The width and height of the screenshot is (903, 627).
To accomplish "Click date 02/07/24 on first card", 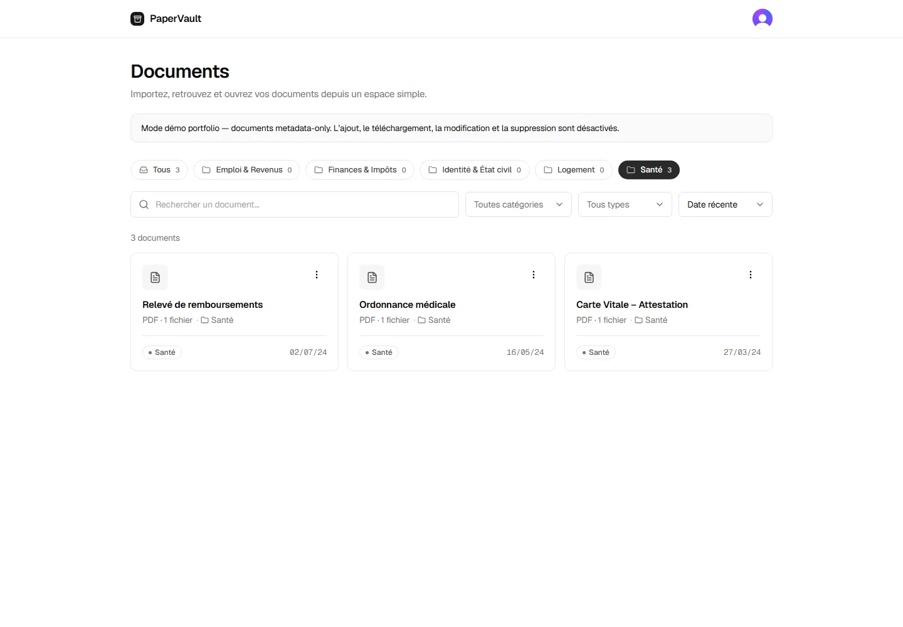I will (x=308, y=352).
